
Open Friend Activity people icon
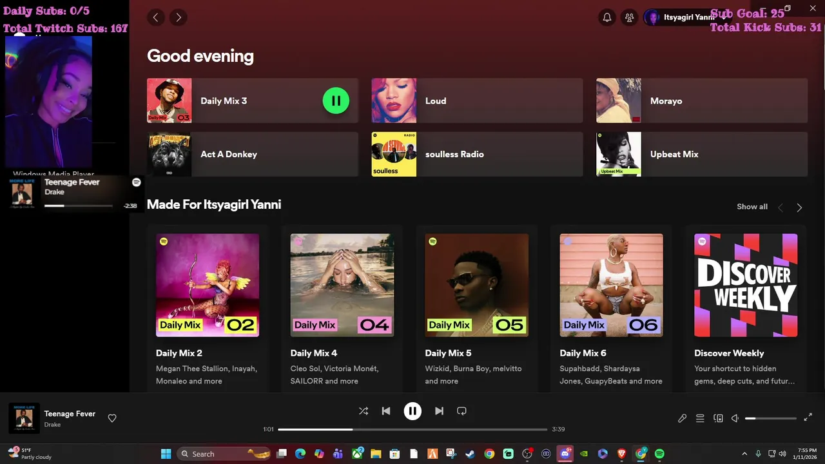[629, 17]
